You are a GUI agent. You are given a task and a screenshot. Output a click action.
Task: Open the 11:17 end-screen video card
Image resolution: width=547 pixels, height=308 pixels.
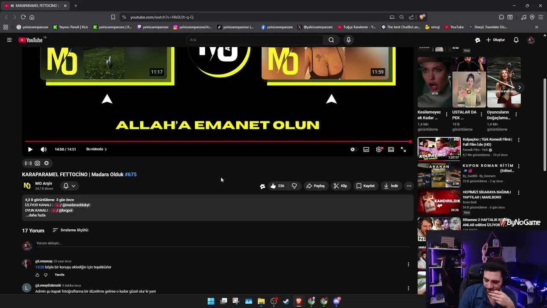[104, 63]
